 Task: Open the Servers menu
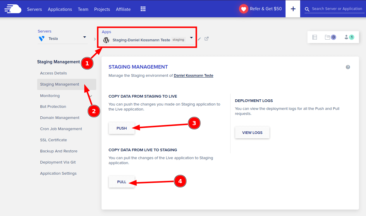click(35, 9)
